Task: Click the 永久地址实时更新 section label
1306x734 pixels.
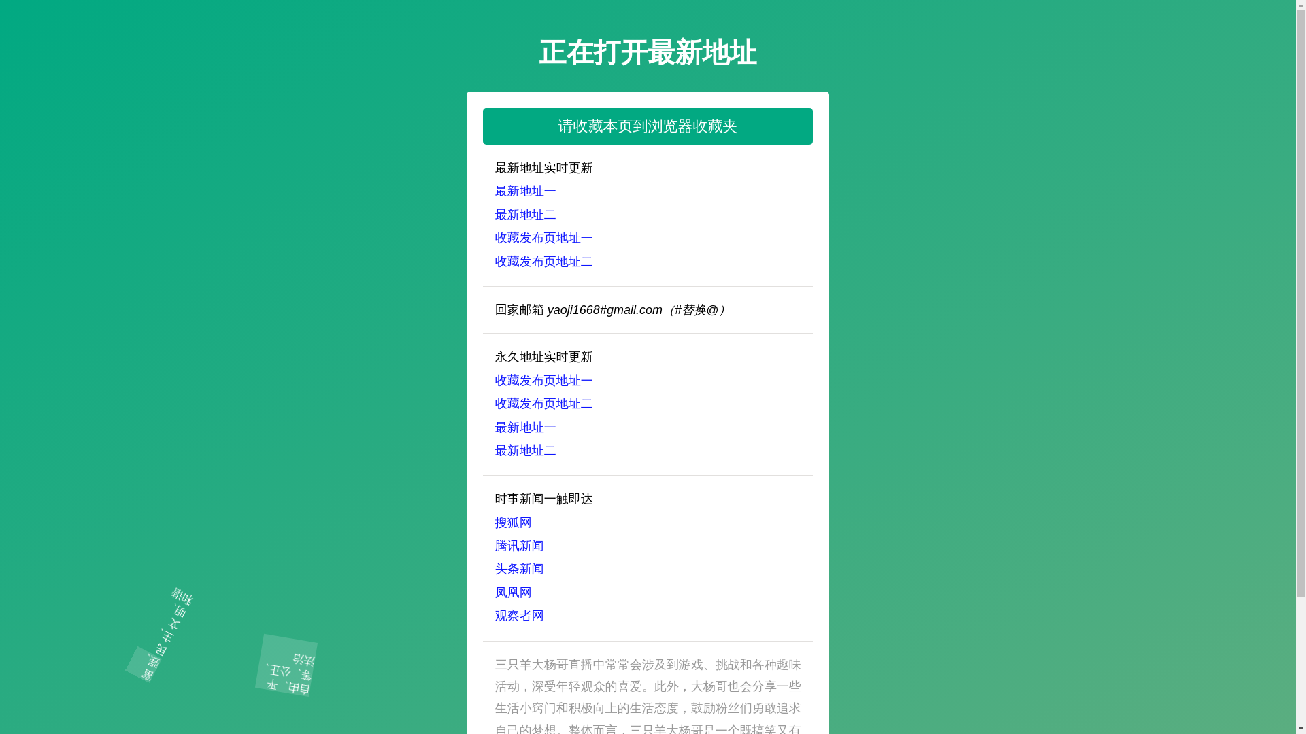Action: 543,357
